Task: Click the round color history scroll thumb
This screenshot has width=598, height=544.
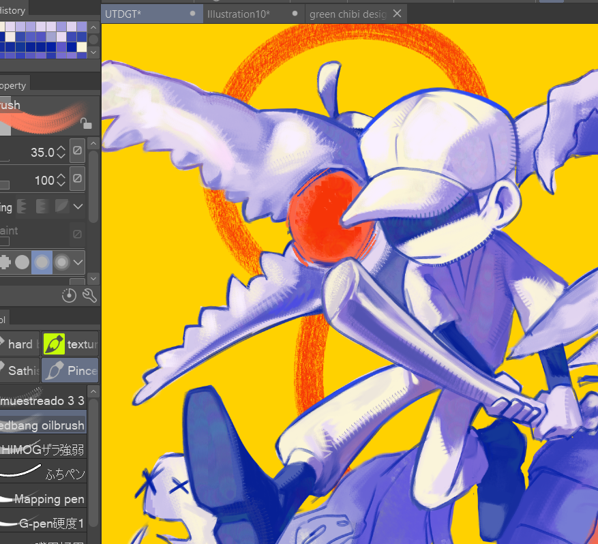Action: pyautogui.click(x=93, y=40)
